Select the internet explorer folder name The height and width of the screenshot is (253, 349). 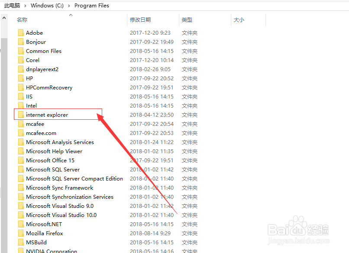click(x=47, y=115)
